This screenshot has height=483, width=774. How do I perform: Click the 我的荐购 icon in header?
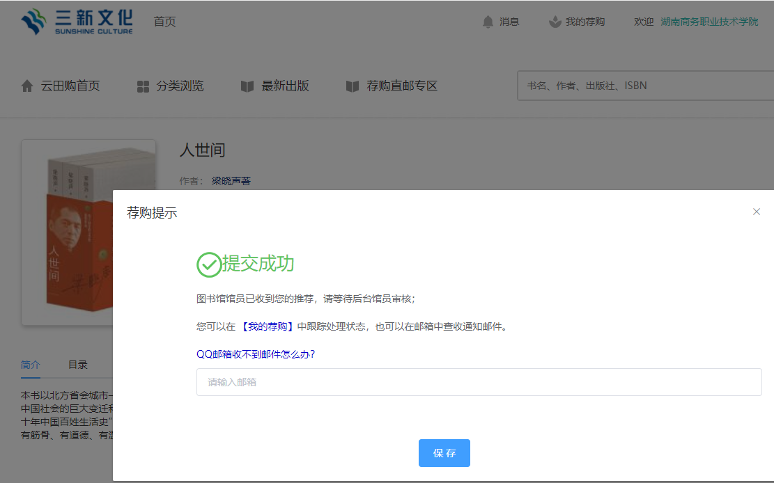pos(555,22)
